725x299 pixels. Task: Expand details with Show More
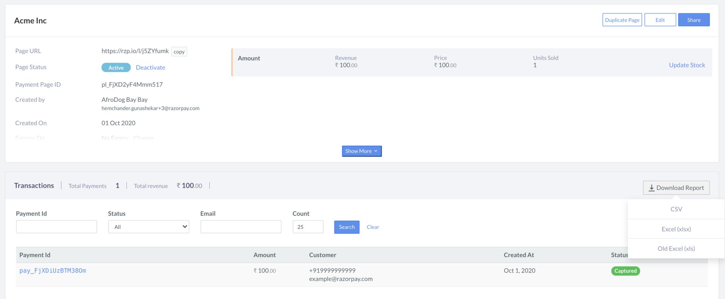tap(362, 151)
